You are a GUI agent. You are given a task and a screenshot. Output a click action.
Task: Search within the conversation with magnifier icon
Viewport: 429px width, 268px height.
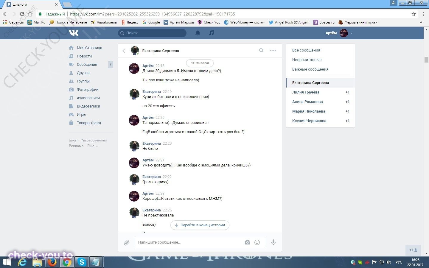(x=261, y=51)
